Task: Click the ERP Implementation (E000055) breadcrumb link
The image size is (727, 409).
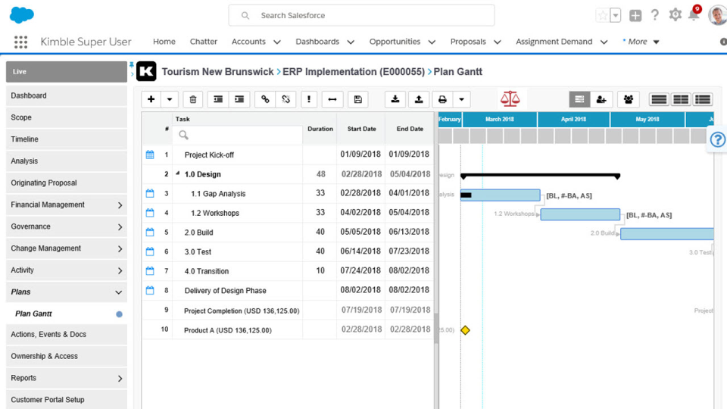Action: coord(354,72)
